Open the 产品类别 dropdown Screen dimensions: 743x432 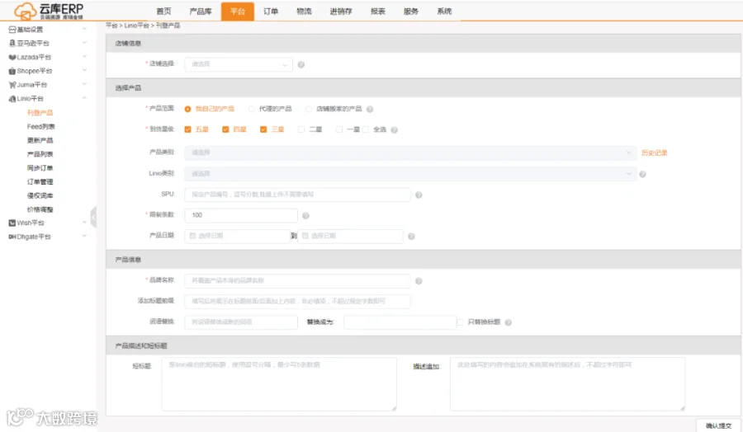point(410,153)
